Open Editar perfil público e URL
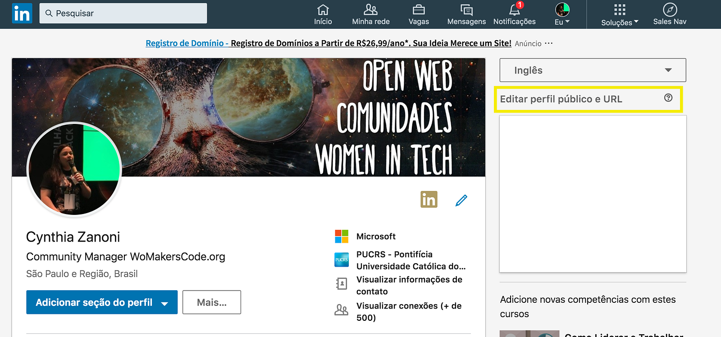 coord(561,99)
